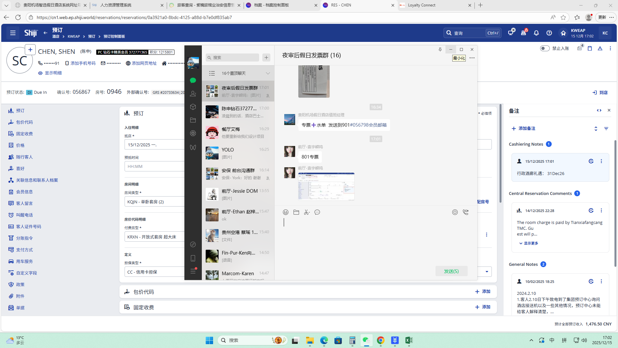Click 显示明细 eye icon to reveal details
The image size is (618, 348).
click(40, 73)
